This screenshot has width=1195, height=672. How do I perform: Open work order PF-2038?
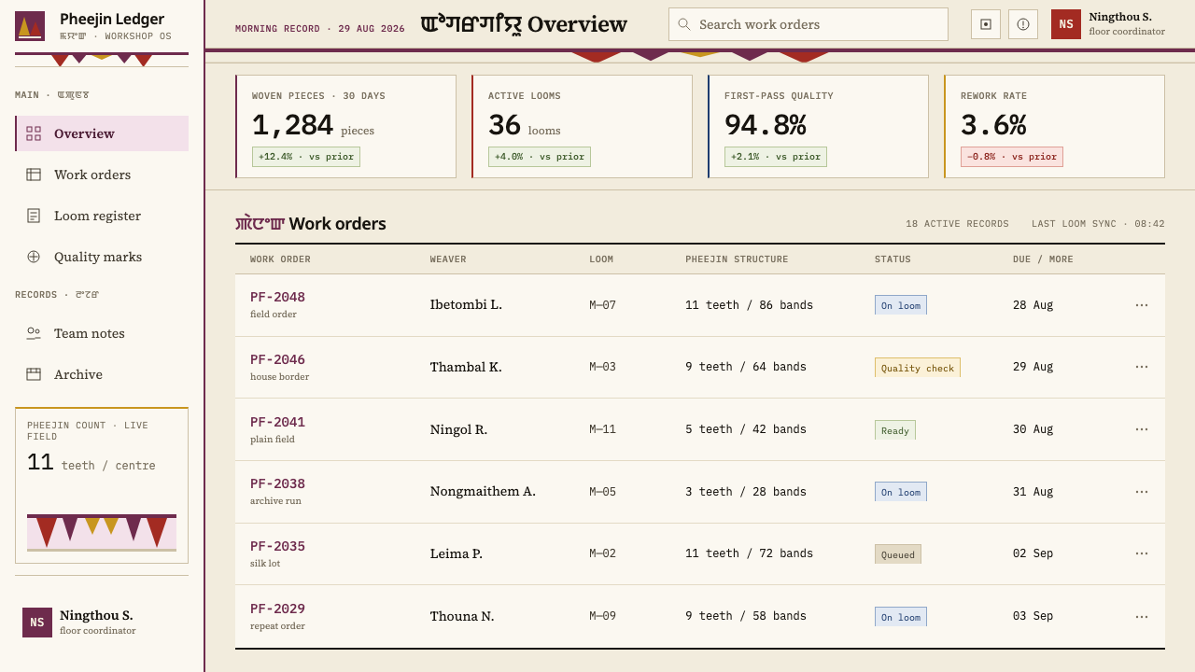277,483
